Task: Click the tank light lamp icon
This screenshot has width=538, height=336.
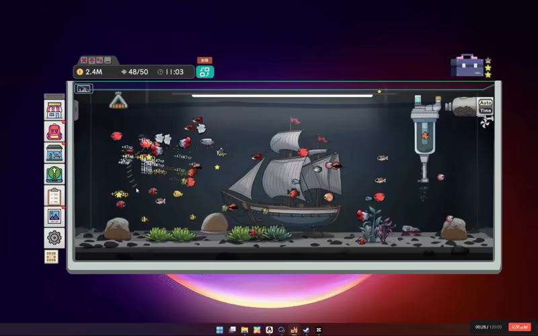Action: click(118, 101)
